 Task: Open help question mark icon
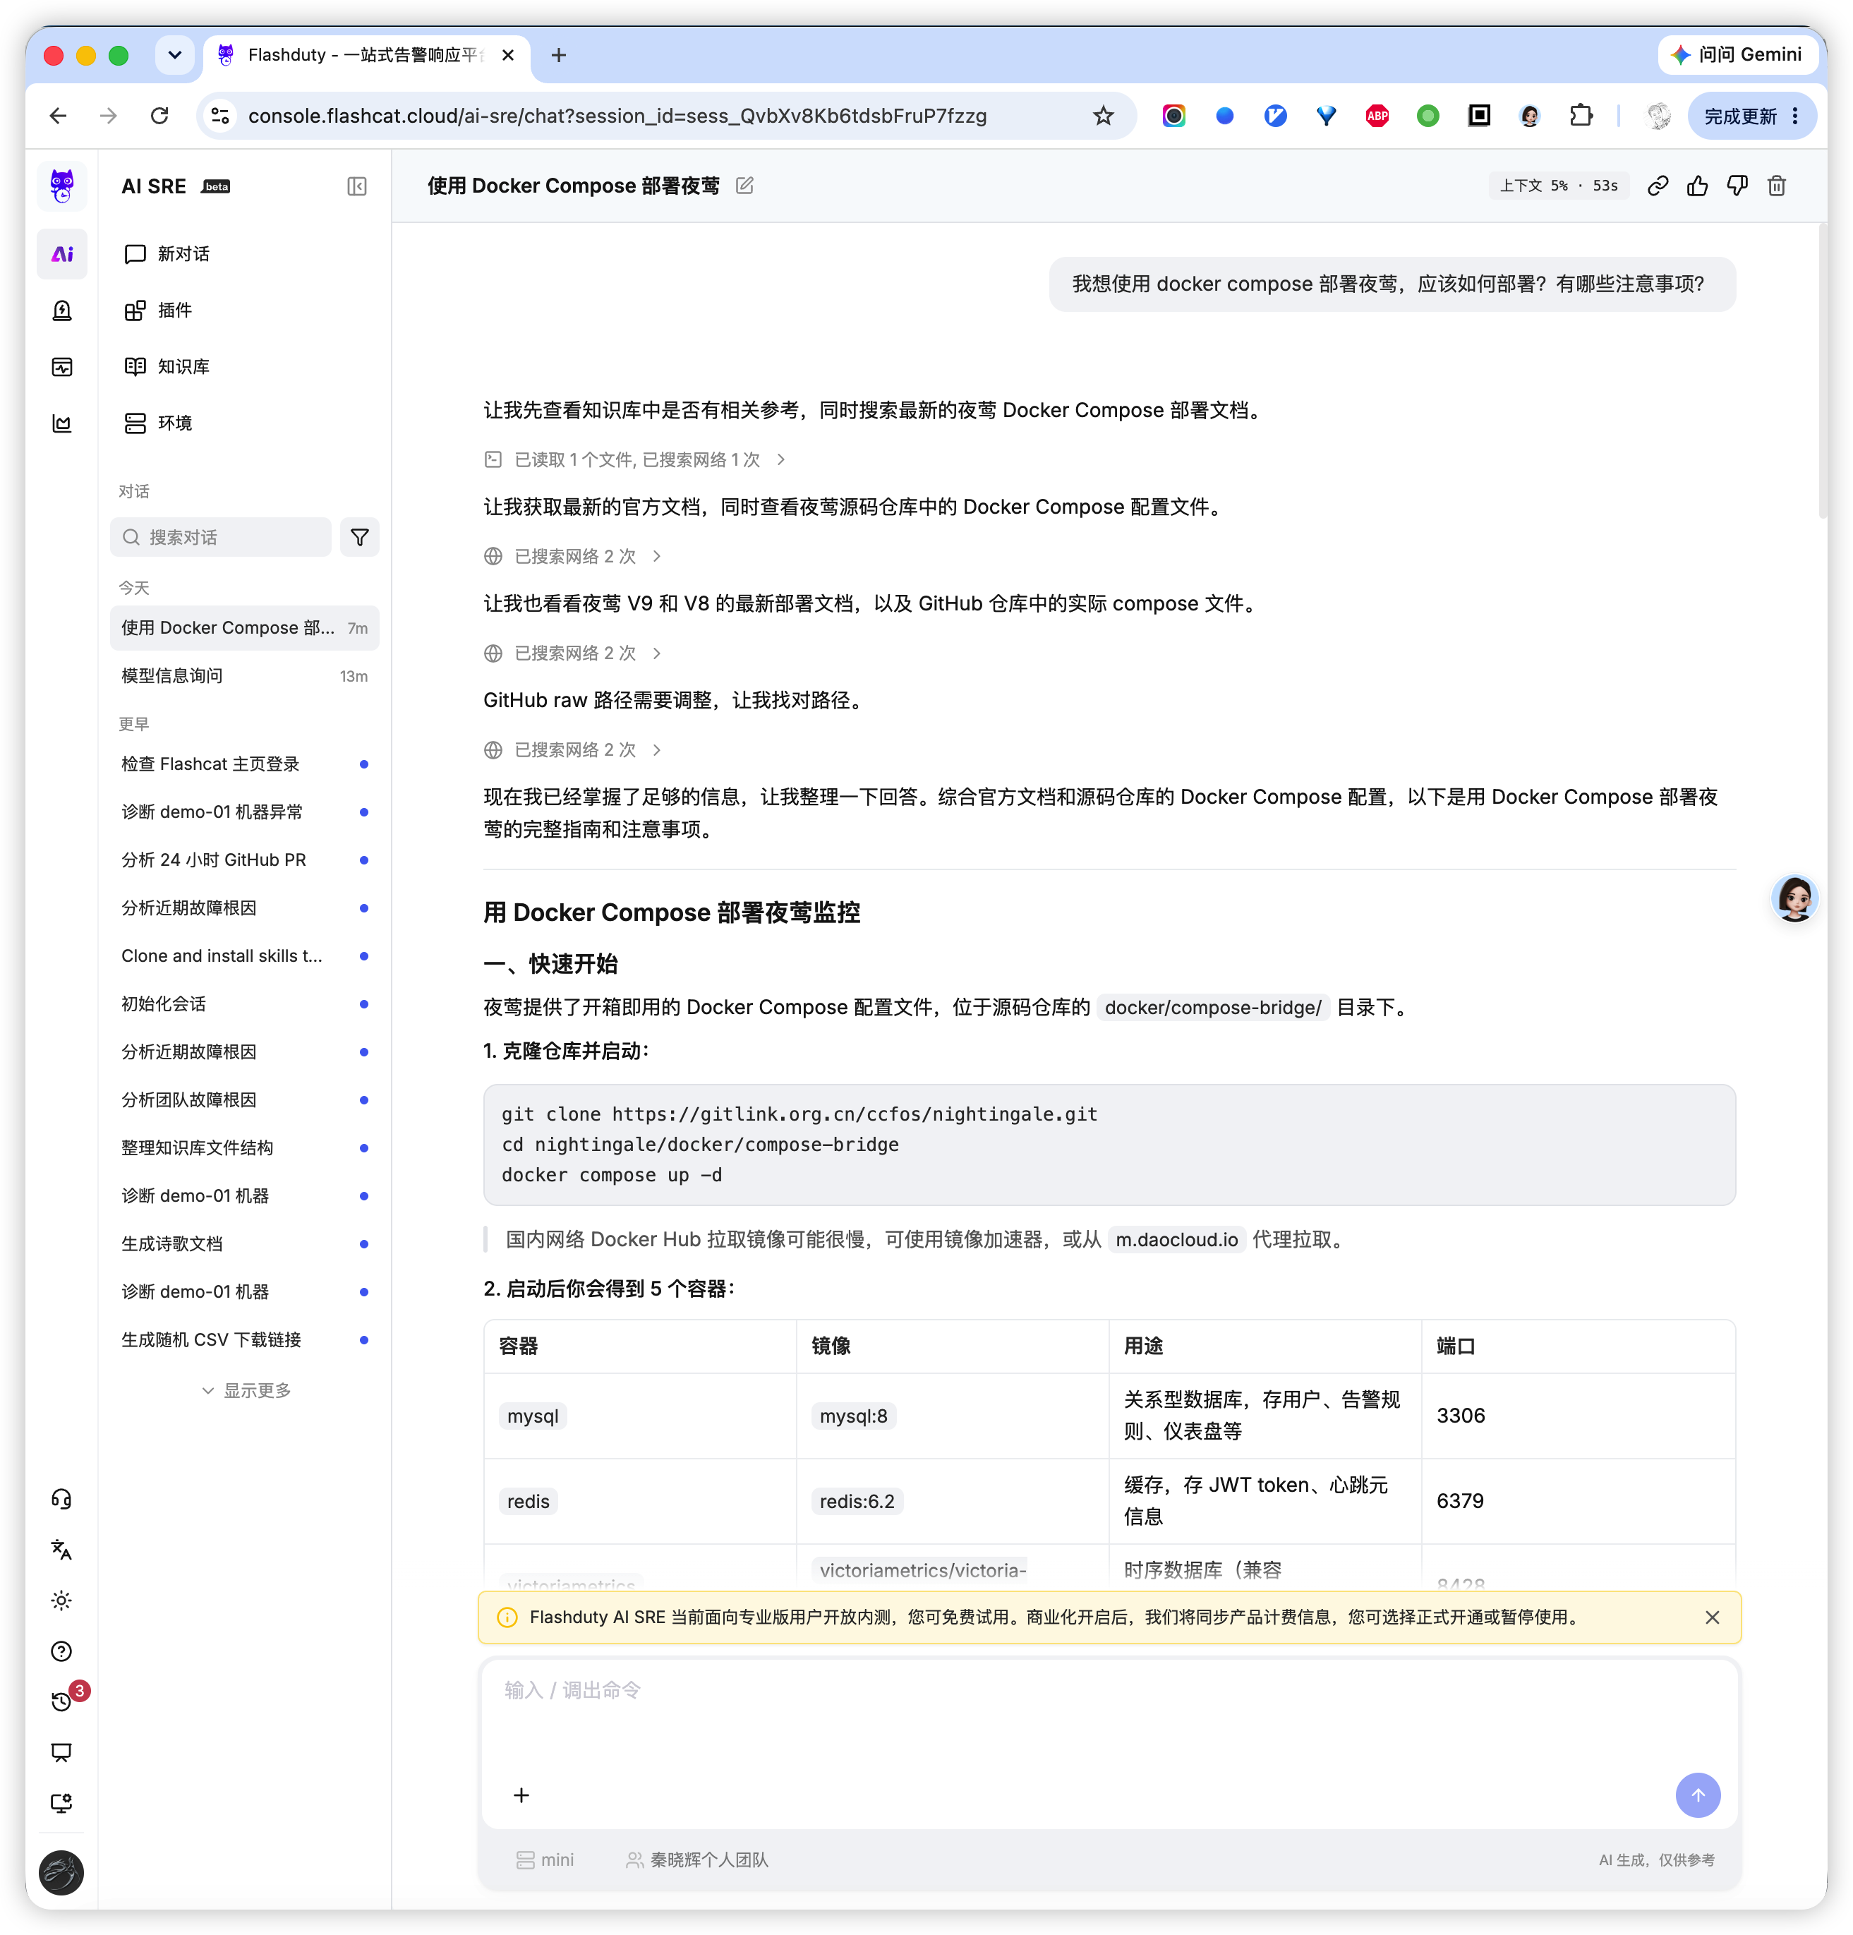pos(61,1651)
